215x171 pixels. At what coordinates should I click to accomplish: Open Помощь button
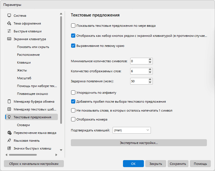click(x=200, y=163)
